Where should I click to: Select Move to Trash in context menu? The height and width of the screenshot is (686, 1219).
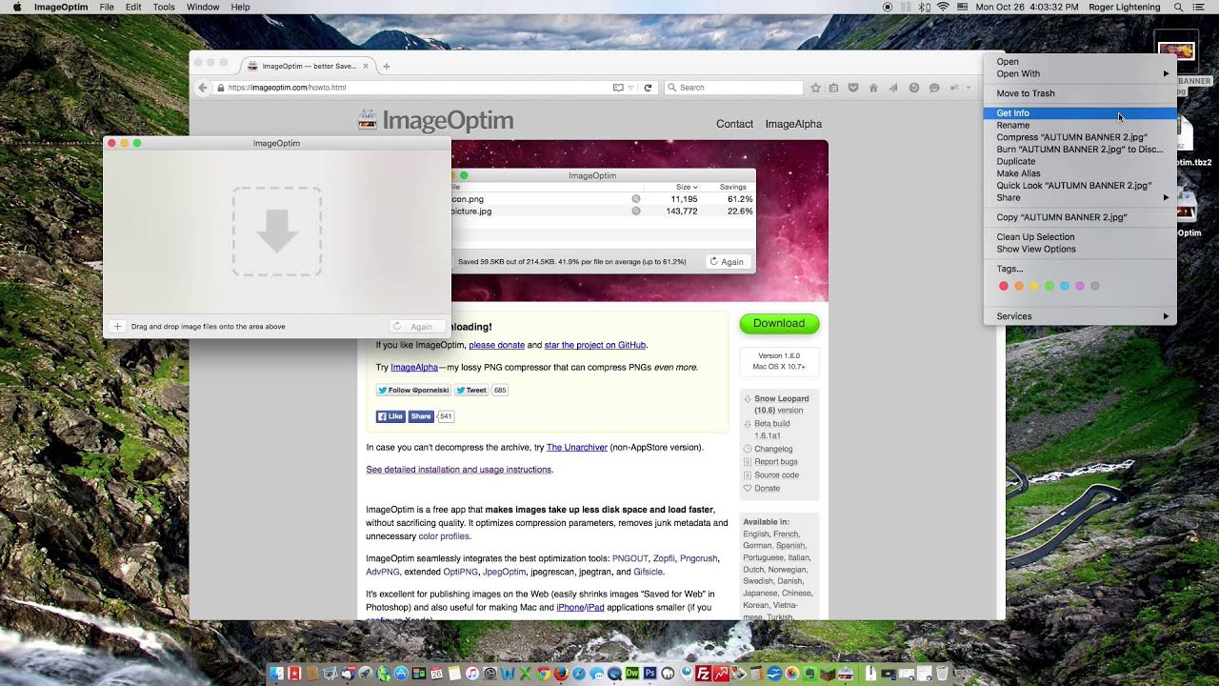tap(1080, 93)
